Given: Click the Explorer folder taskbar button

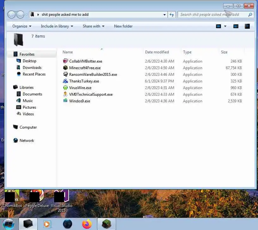Looking at the screenshot, I should (x=28, y=224).
